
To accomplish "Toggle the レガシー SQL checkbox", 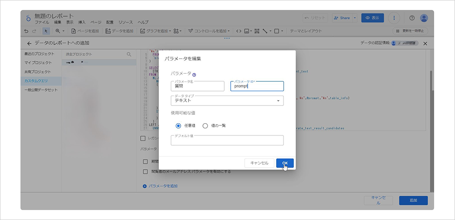I will [143, 138].
